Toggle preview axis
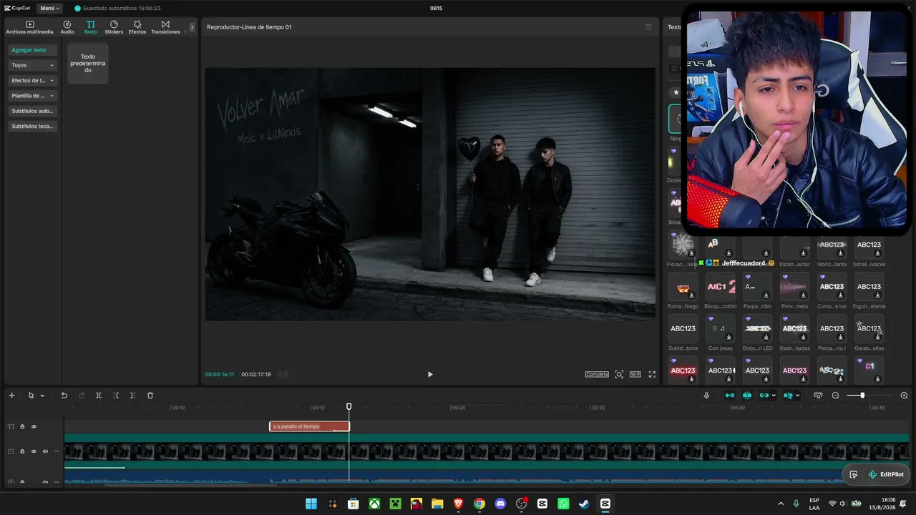 [x=788, y=396]
